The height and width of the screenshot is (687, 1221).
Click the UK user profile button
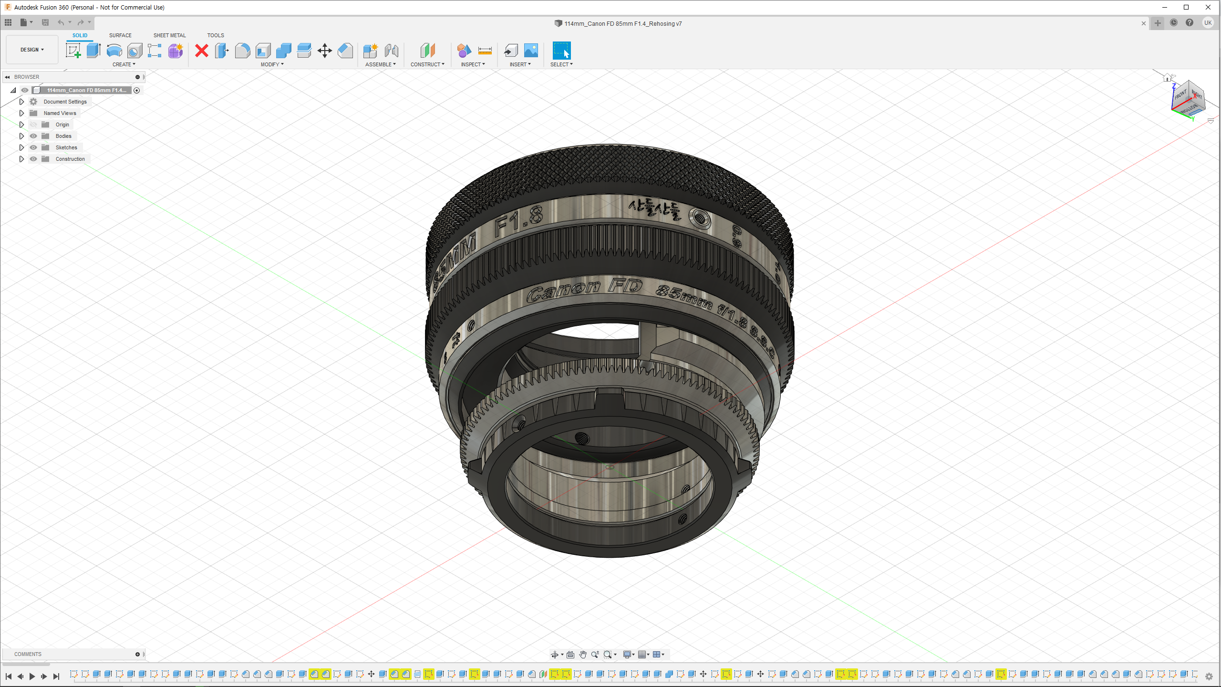(1208, 23)
